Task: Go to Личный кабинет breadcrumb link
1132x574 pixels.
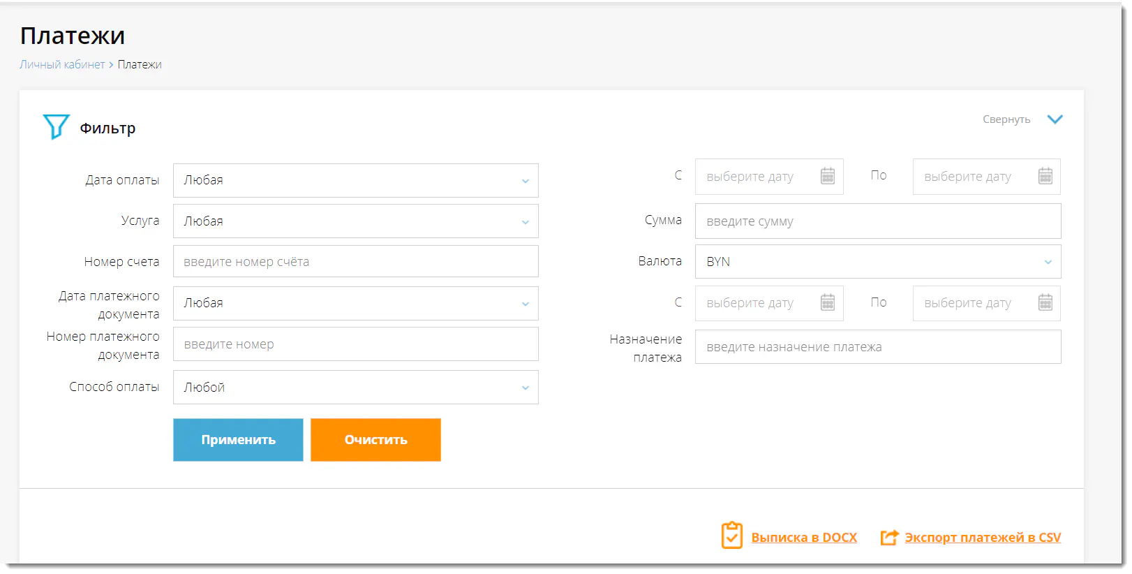Action: (62, 65)
